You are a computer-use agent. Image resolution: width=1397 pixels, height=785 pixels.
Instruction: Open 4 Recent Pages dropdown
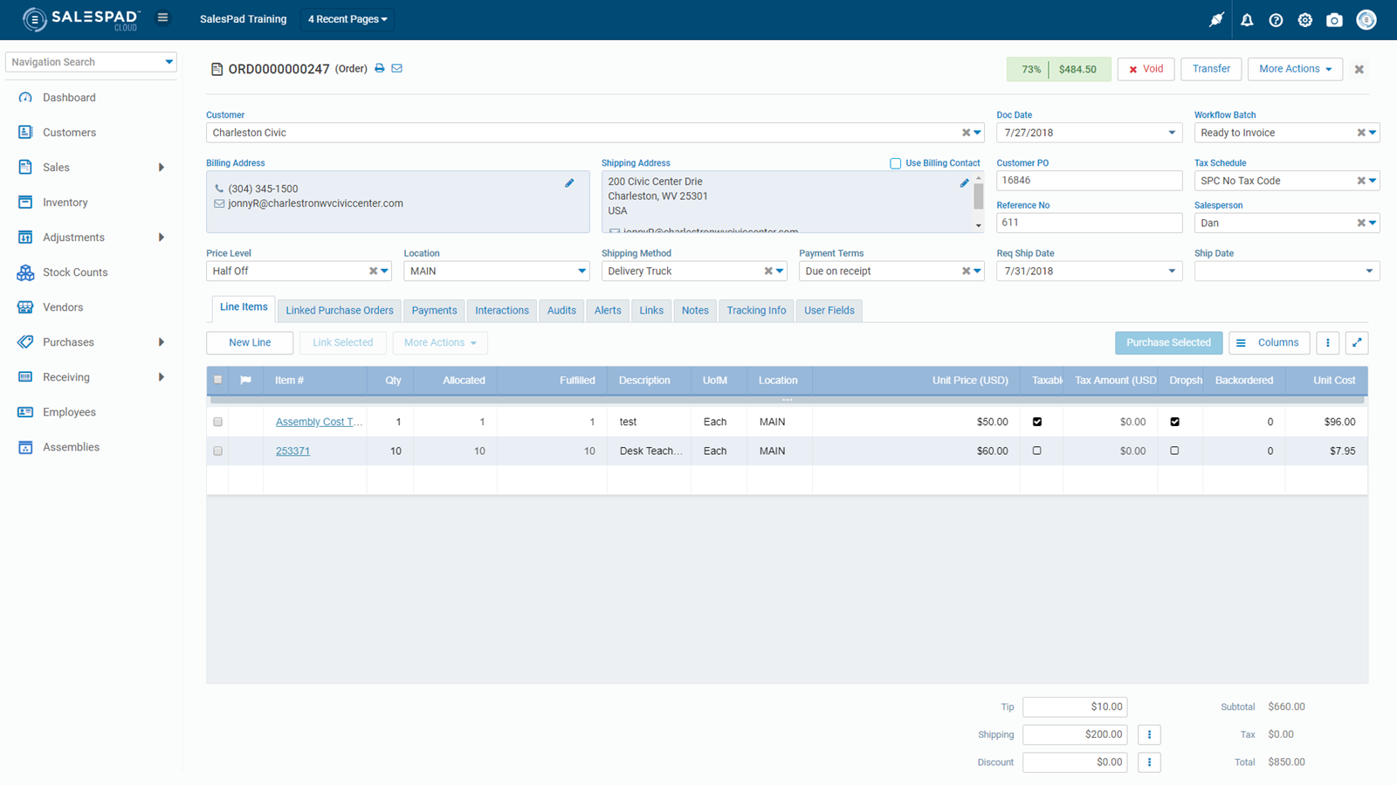pyautogui.click(x=348, y=19)
